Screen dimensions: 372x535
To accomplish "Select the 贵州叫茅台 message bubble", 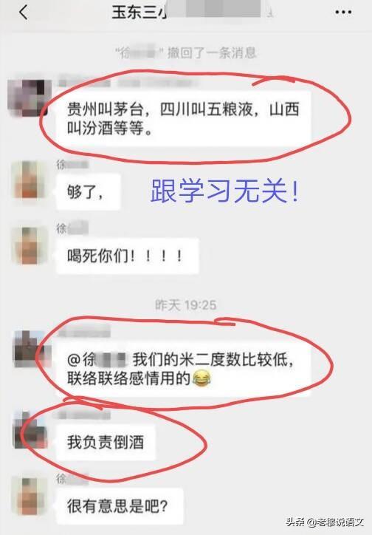I will click(x=184, y=119).
